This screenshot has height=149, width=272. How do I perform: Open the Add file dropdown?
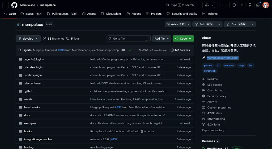(162, 39)
